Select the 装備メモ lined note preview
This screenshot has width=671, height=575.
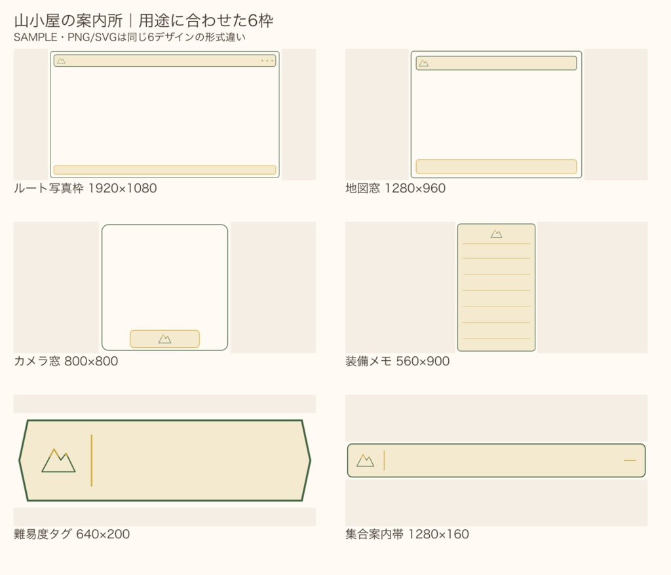(x=497, y=287)
